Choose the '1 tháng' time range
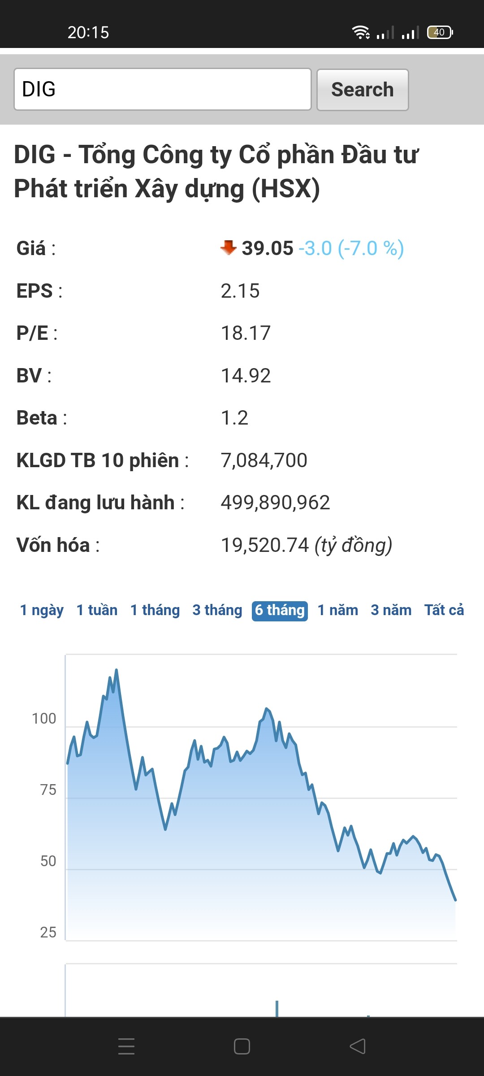Image resolution: width=484 pixels, height=1076 pixels. pyautogui.click(x=155, y=610)
